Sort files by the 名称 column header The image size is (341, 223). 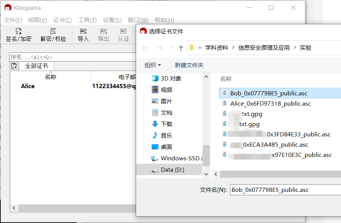(226, 79)
